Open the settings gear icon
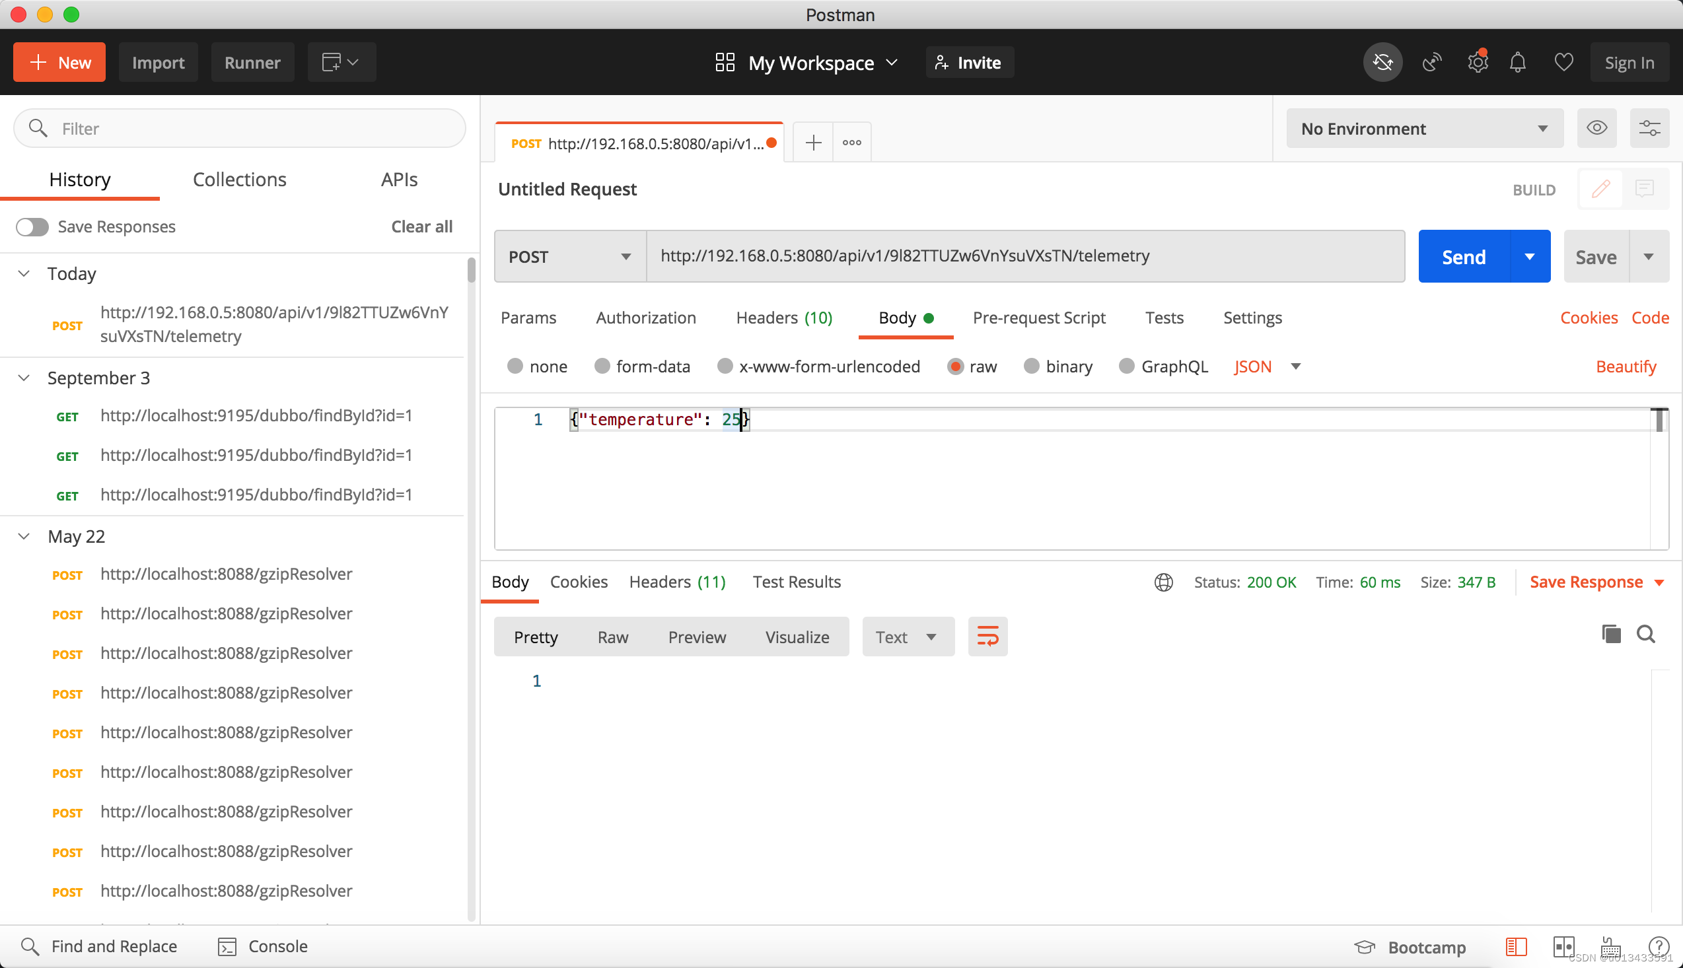This screenshot has height=968, width=1683. pyautogui.click(x=1478, y=62)
